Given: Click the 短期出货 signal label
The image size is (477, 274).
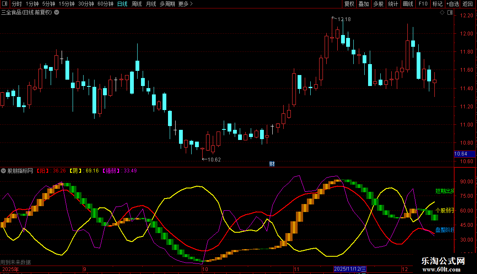Looking at the screenshot, I should click(444, 191).
